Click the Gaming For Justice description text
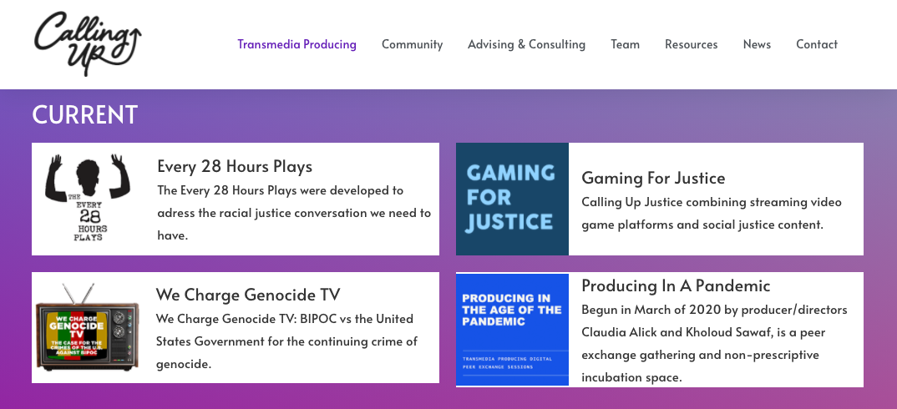Image resolution: width=897 pixels, height=409 pixels. pos(711,213)
